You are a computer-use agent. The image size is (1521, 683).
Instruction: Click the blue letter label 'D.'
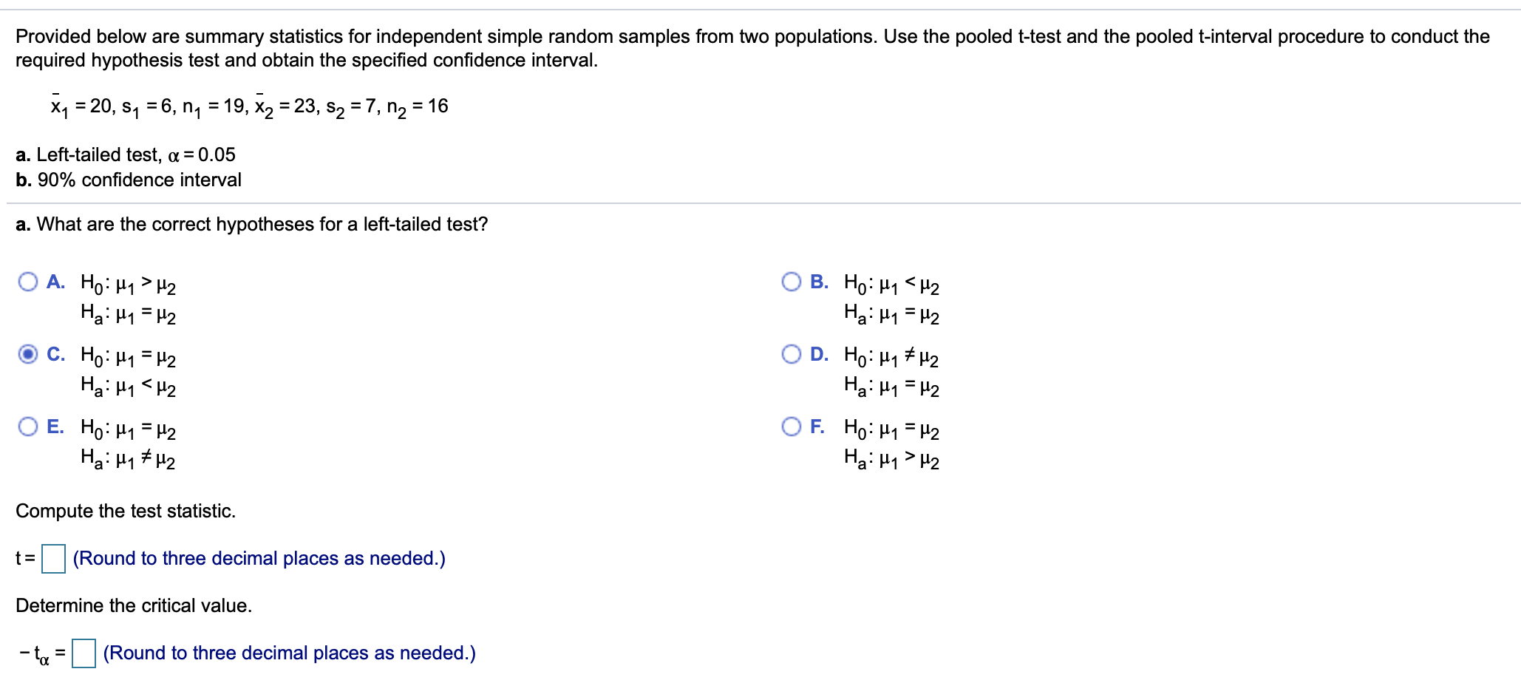819,354
